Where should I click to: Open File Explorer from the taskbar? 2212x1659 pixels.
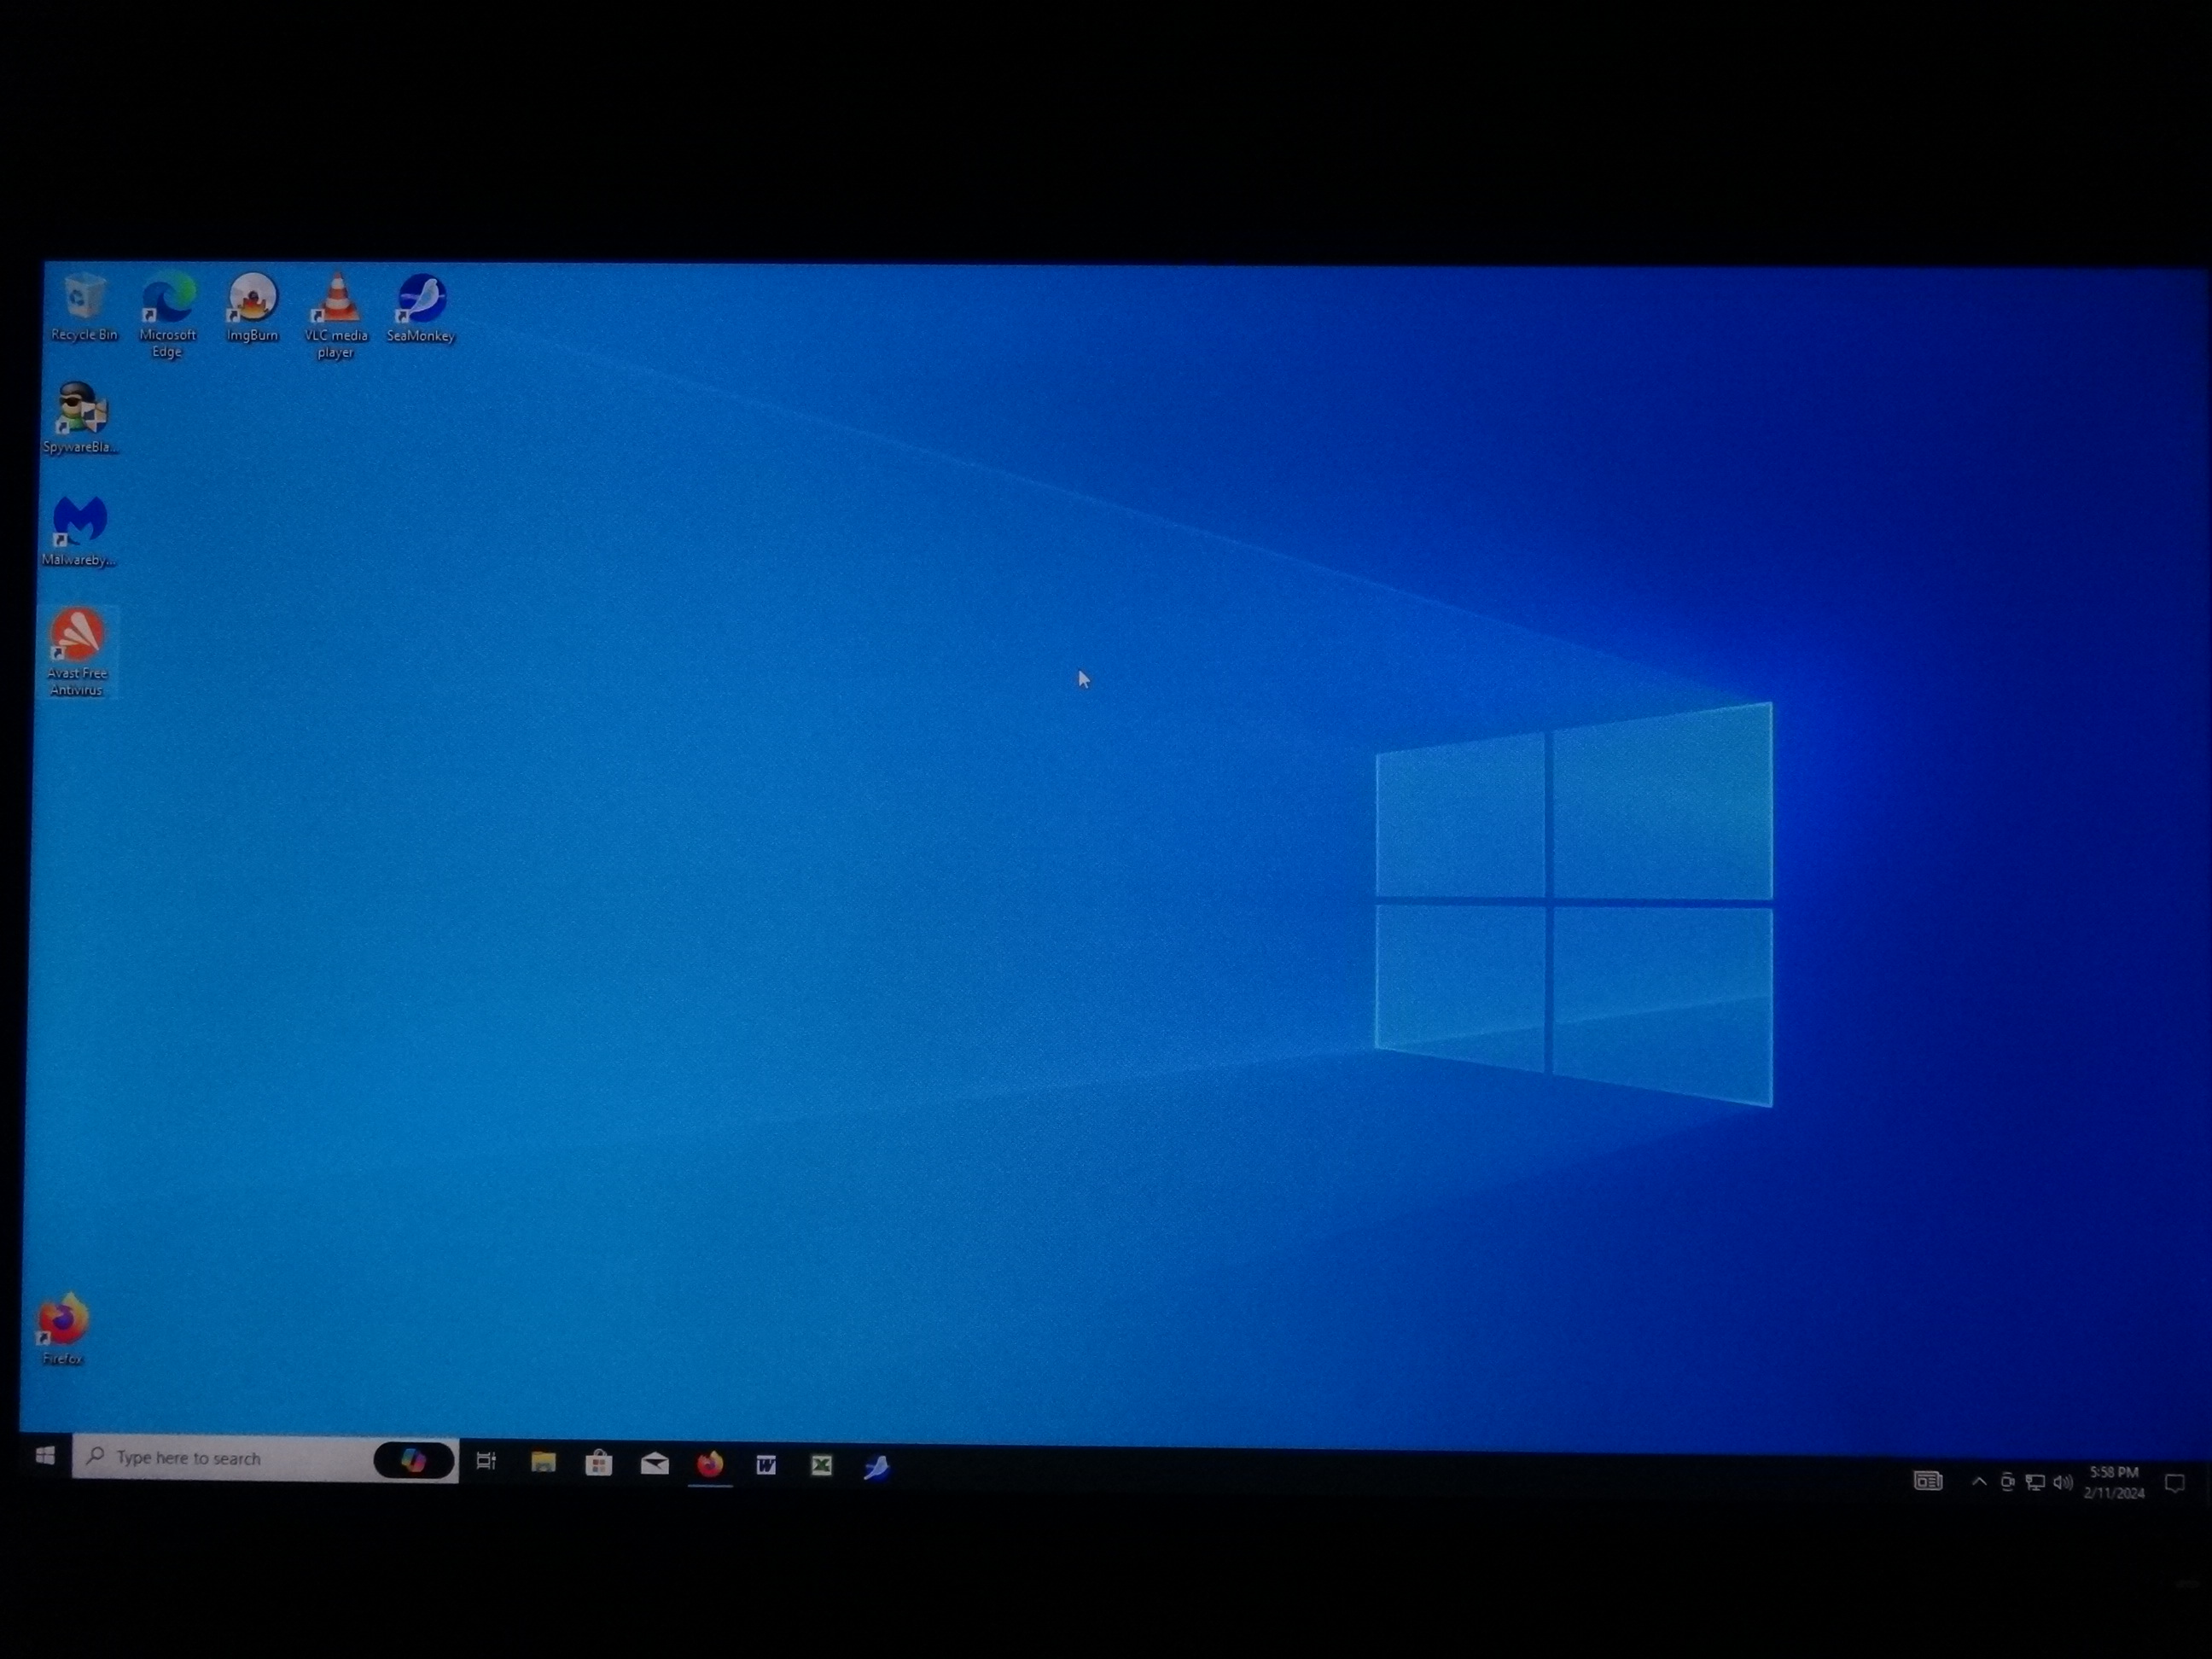point(543,1462)
